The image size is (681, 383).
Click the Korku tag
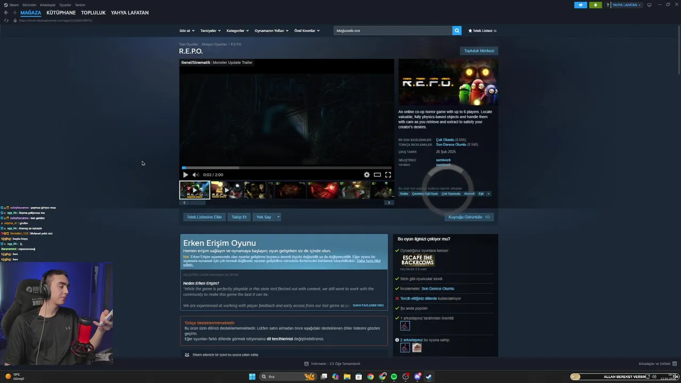pyautogui.click(x=404, y=194)
